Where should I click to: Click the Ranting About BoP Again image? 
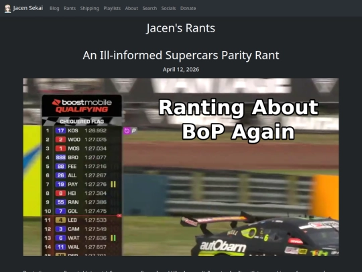pos(181,167)
